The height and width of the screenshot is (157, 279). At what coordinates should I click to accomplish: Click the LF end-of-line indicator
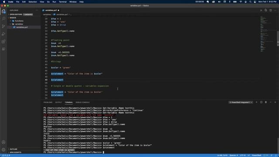pos(248,155)
